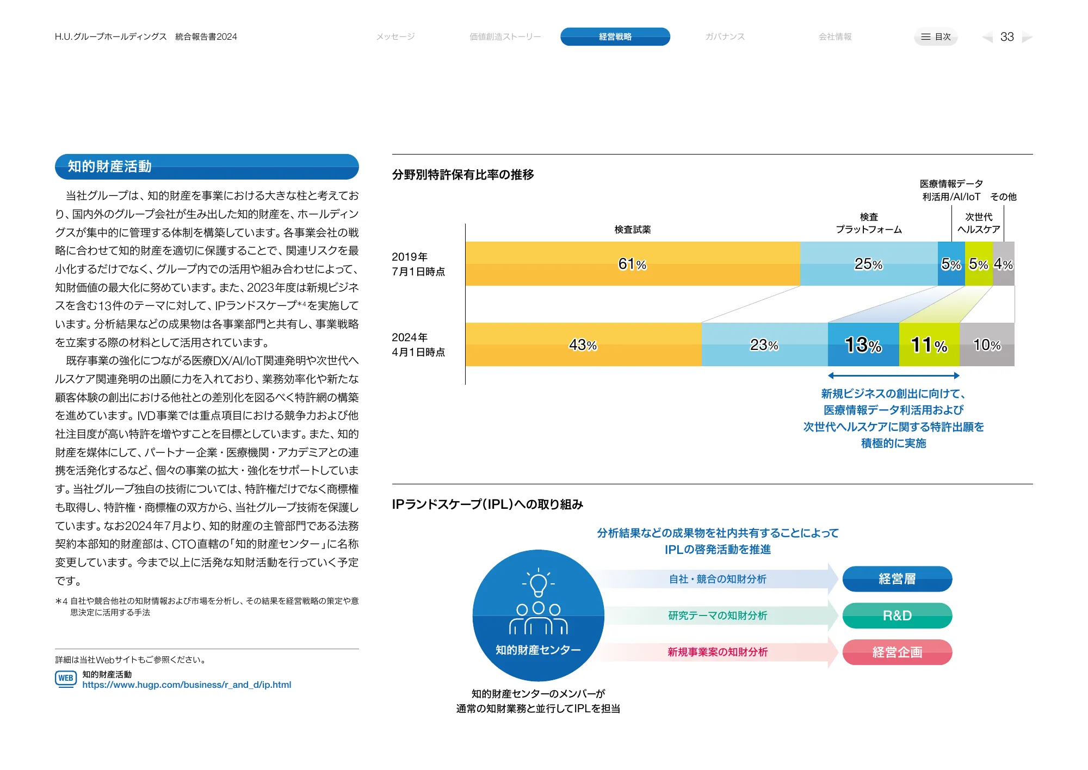Click the caption 通常の知財業務と並行してIPLを担当
Image resolution: width=1088 pixels, height=770 pixels.
coord(538,709)
